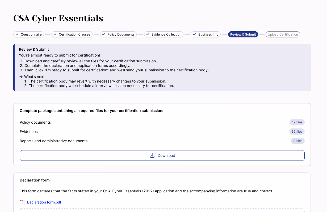Open the Declaration form.pdf link
This screenshot has height=212, width=327.
click(x=44, y=202)
